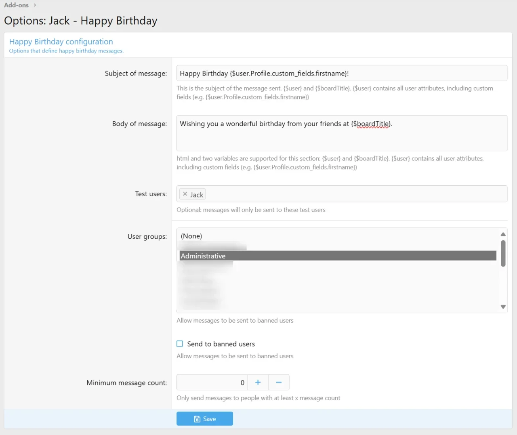517x435 pixels.
Task: Click the underlined boardTitle word in message body
Action: (x=372, y=124)
